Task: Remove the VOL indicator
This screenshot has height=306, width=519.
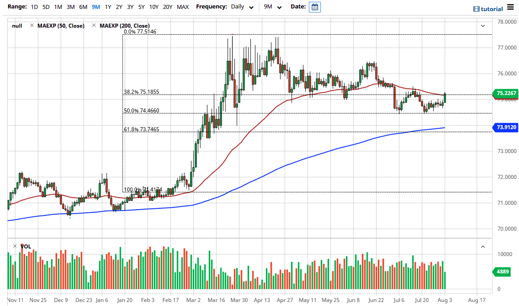Action: pos(14,246)
